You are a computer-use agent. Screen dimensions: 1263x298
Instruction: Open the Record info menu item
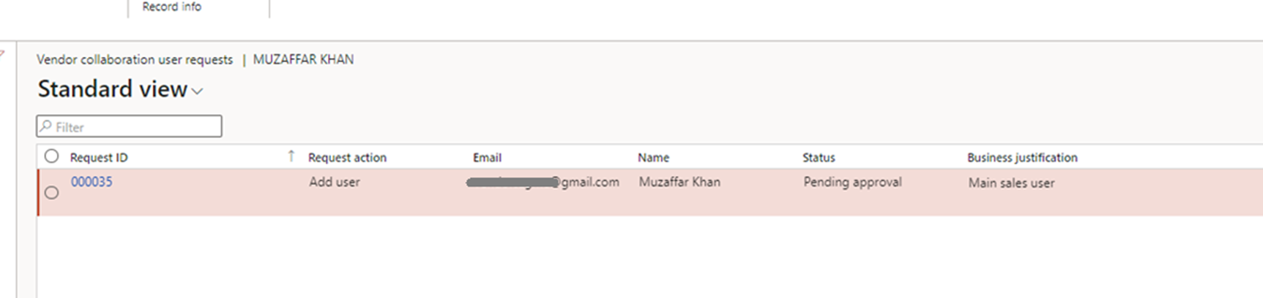171,7
